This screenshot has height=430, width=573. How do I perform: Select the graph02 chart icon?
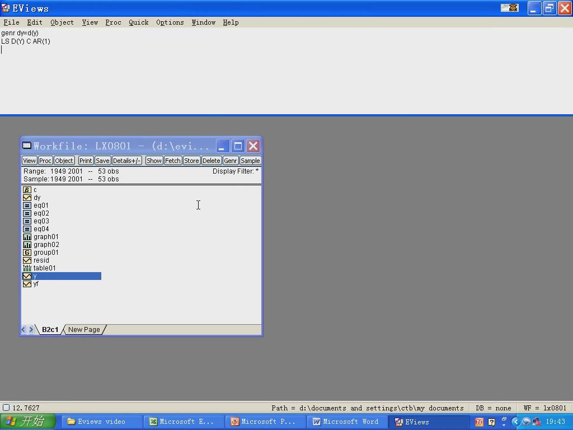pyautogui.click(x=27, y=245)
